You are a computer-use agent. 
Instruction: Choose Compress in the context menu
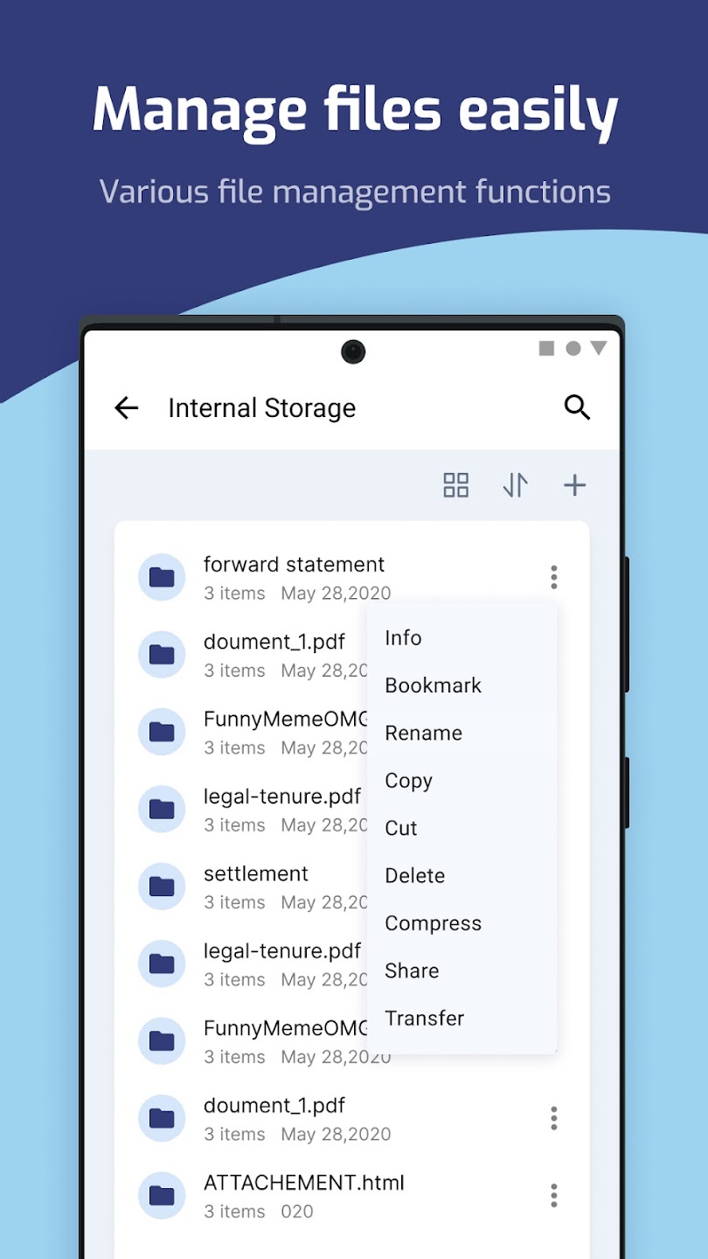coord(433,923)
